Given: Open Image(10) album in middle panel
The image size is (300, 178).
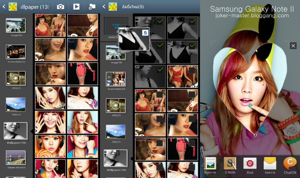Looking at the screenshot, I should (116, 53).
